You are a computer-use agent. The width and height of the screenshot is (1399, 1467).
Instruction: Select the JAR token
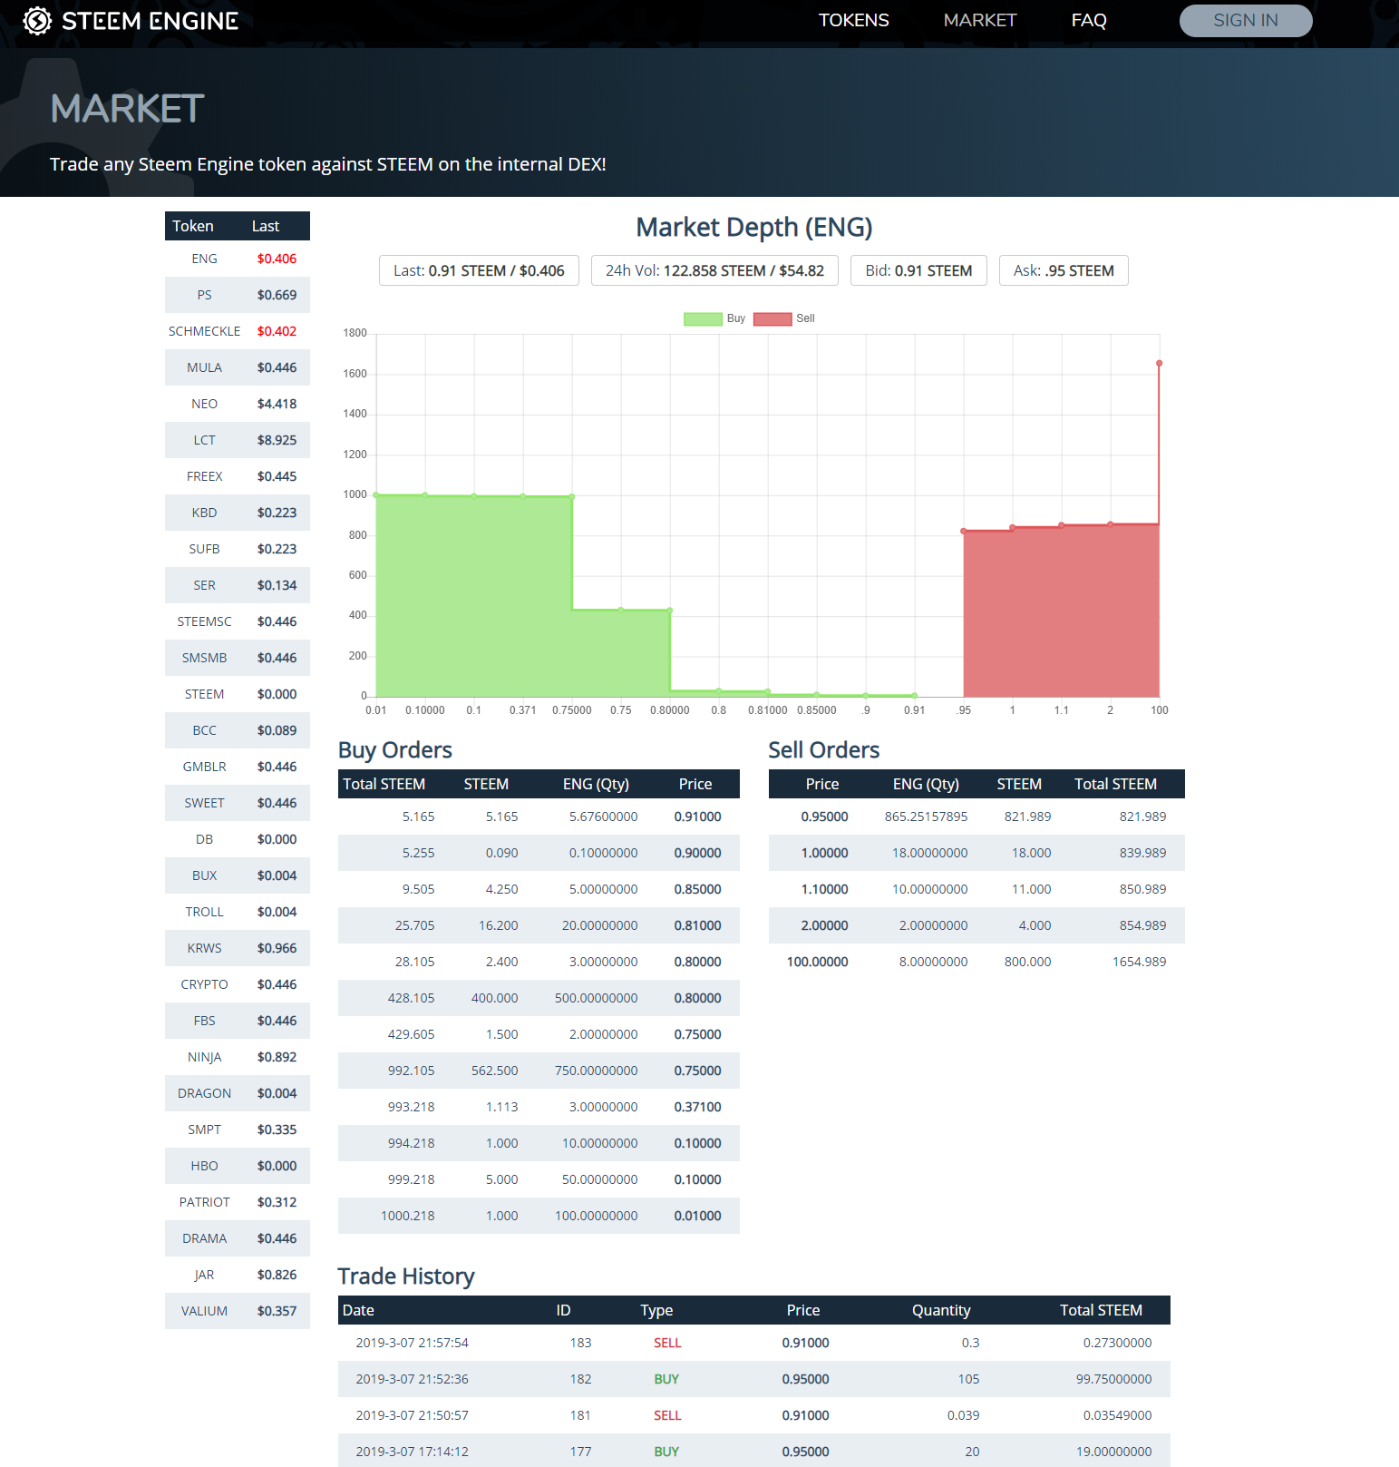pos(238,1275)
